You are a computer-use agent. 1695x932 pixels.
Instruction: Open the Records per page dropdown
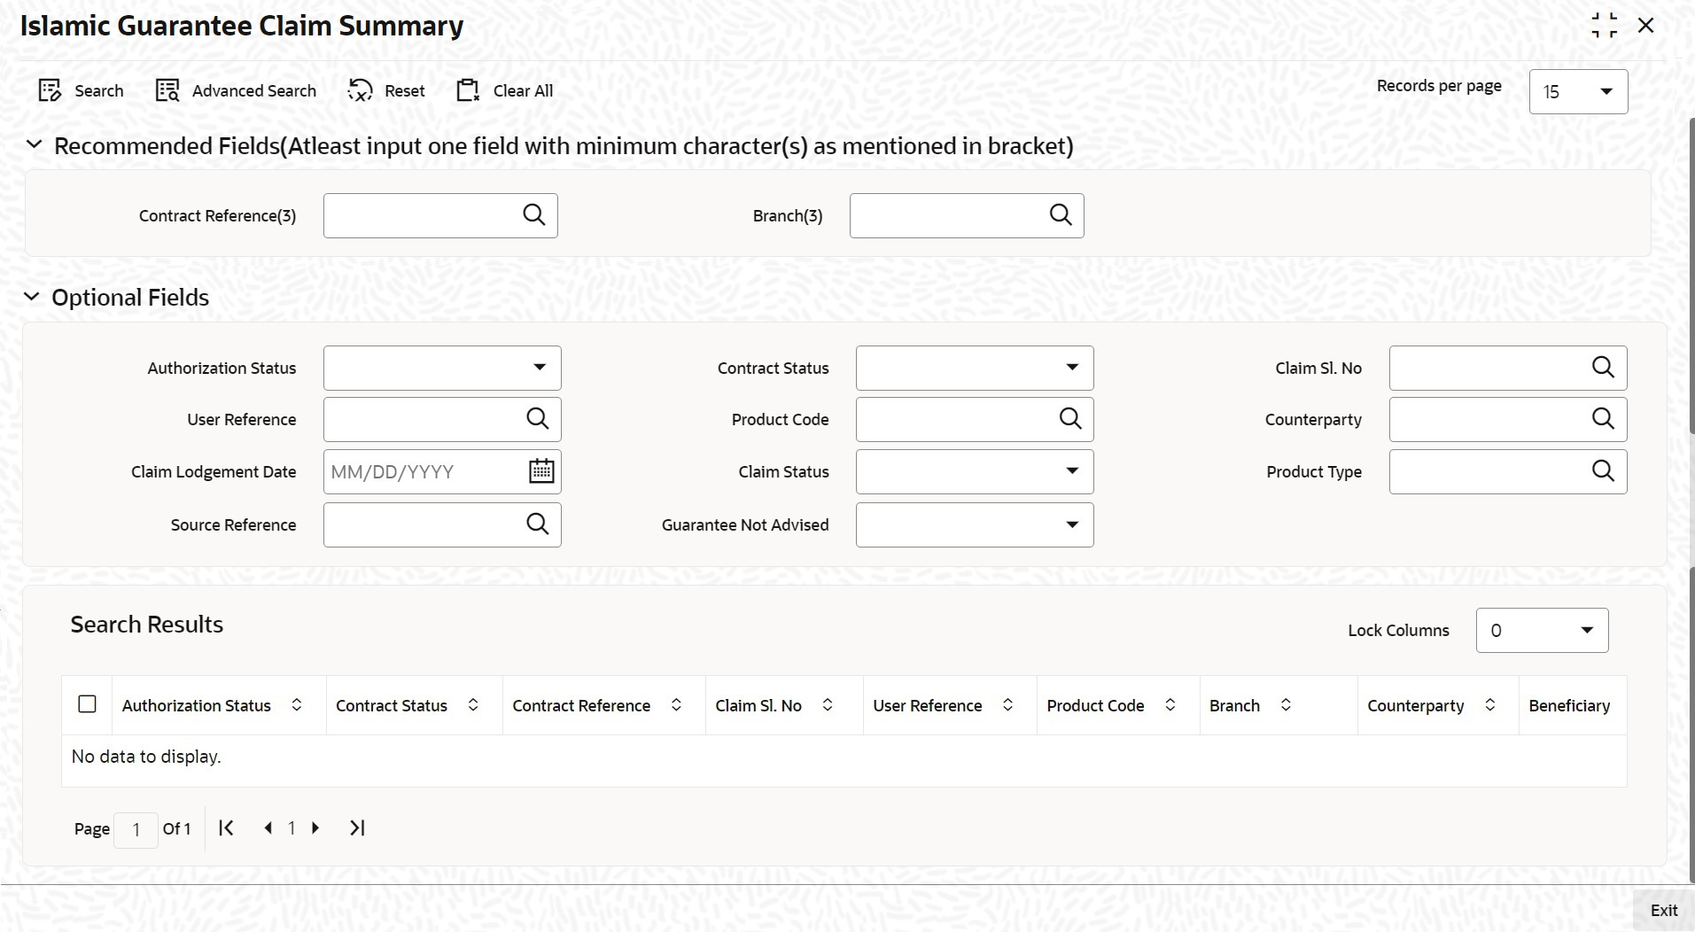1578,92
